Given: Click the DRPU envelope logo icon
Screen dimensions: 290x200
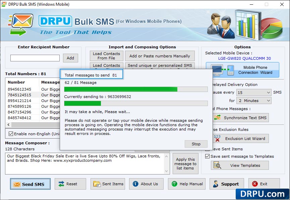Looking at the screenshot, I should coord(21,24).
